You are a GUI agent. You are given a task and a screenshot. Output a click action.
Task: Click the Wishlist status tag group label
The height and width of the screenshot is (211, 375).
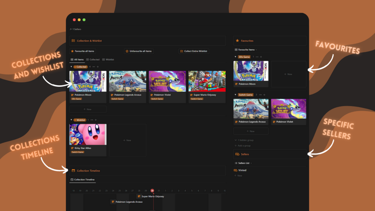pos(80,120)
